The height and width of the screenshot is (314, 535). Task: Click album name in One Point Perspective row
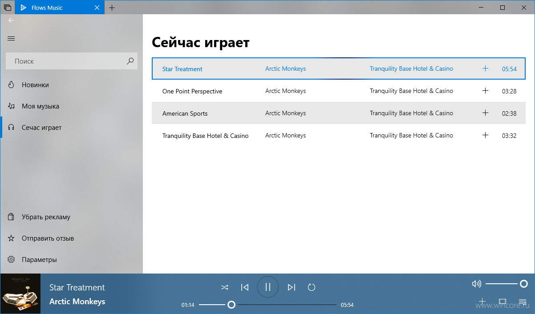411,91
